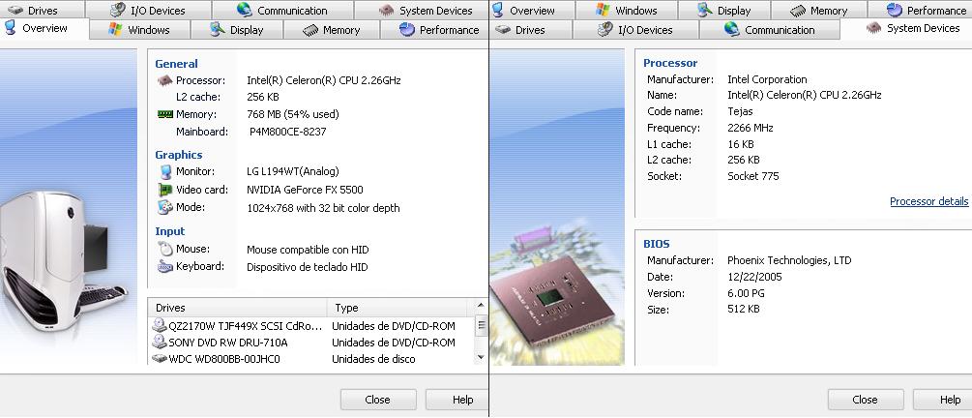The width and height of the screenshot is (972, 418).
Task: Open Help in the left window
Action: pyautogui.click(x=457, y=400)
